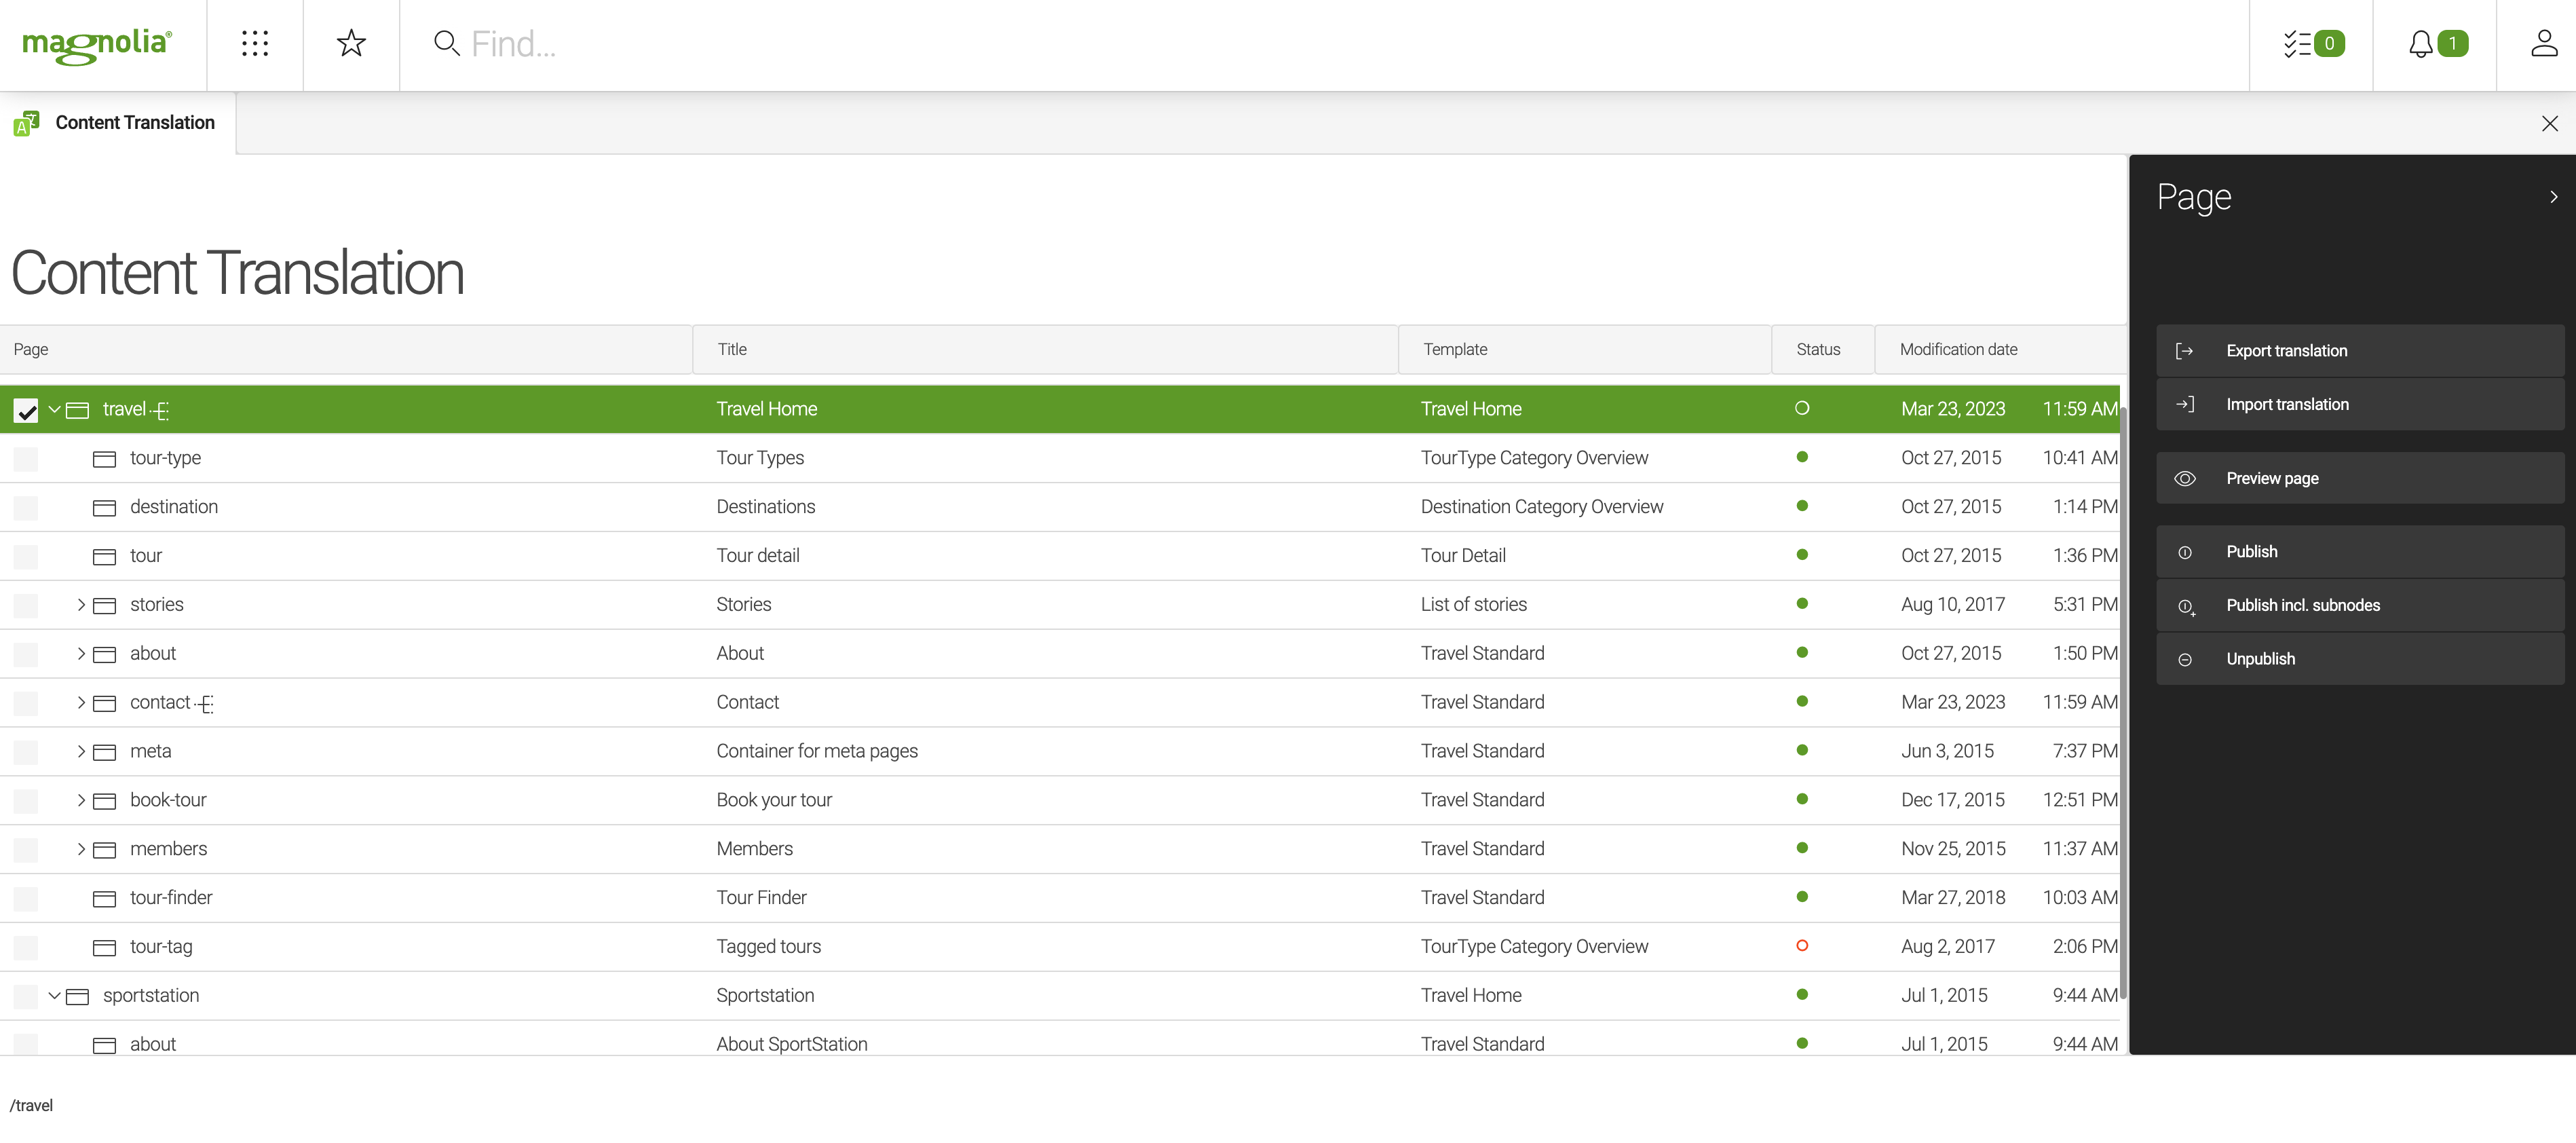Click the favorites star icon in toolbar

350,44
